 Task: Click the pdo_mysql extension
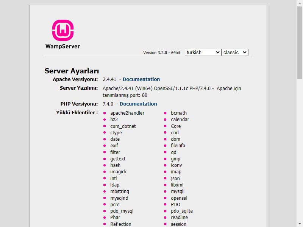tap(122, 211)
